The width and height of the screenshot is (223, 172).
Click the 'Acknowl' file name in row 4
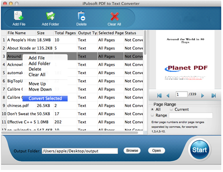pyautogui.click(x=15, y=64)
